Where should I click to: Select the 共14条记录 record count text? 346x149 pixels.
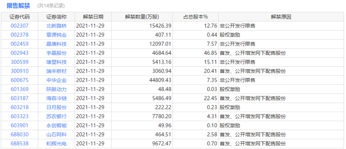pos(51,6)
